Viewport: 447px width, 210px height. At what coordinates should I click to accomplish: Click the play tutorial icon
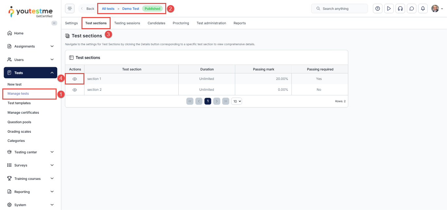[389, 9]
